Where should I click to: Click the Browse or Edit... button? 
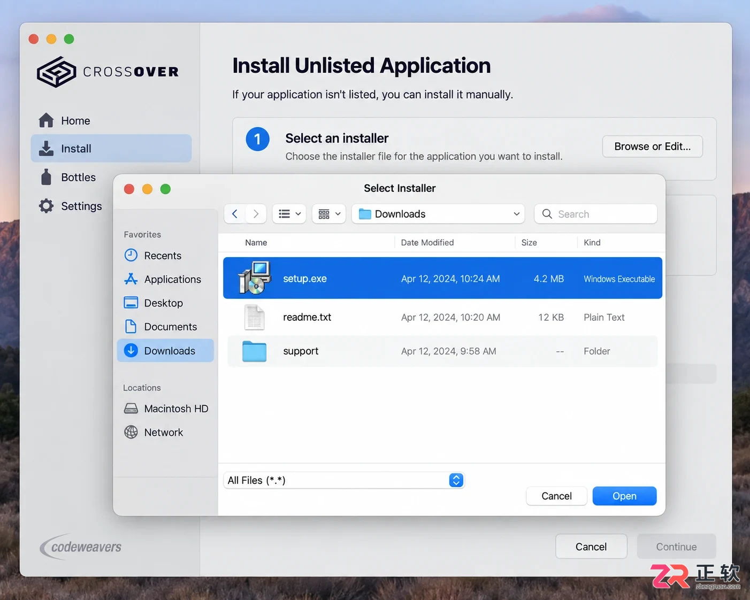point(653,147)
